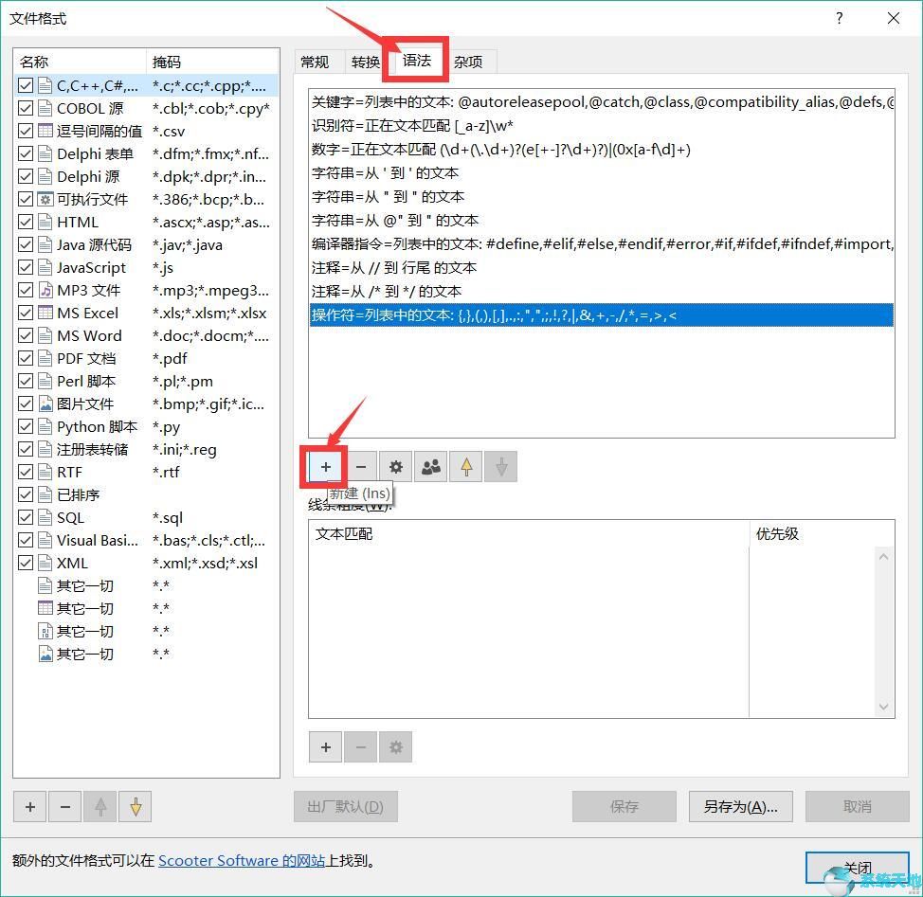The image size is (923, 897).
Task: Click 逗号间隔的值 table icon
Action: (x=45, y=131)
